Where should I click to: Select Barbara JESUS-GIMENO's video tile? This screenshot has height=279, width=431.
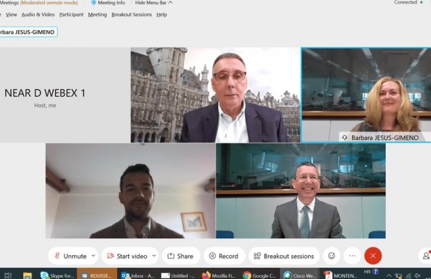click(365, 93)
